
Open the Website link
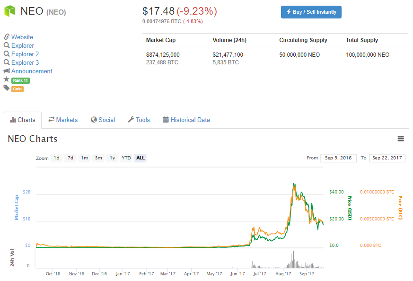point(22,37)
